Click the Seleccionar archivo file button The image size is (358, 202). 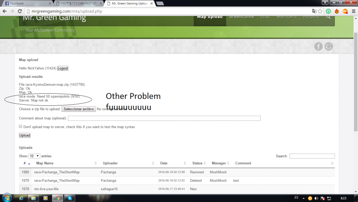78,109
